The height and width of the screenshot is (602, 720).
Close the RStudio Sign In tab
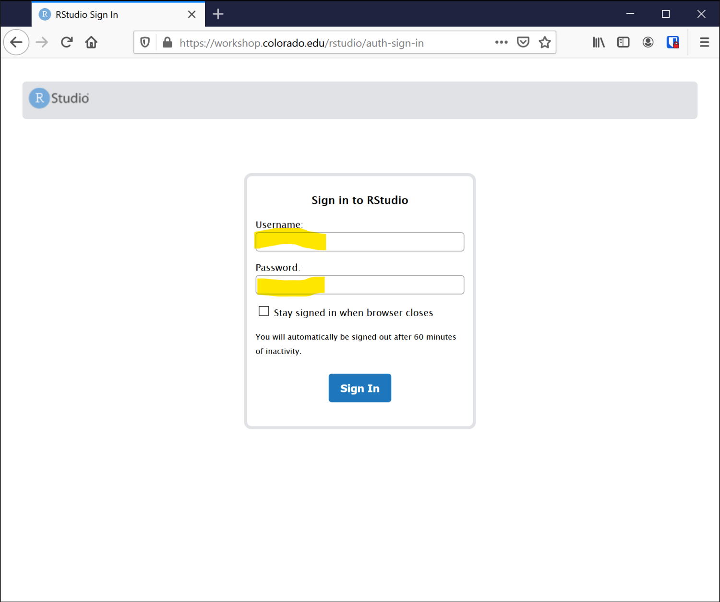tap(192, 14)
